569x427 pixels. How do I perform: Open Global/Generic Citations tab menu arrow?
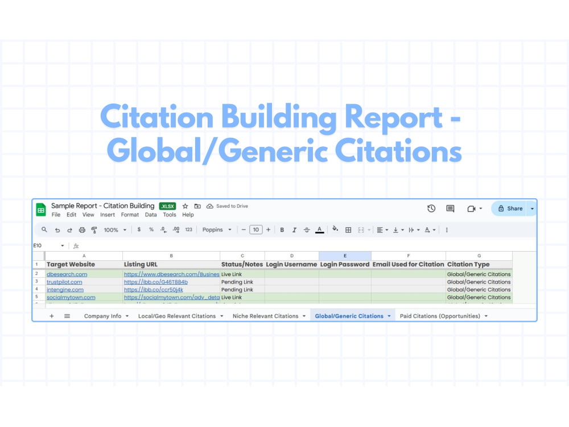389,316
